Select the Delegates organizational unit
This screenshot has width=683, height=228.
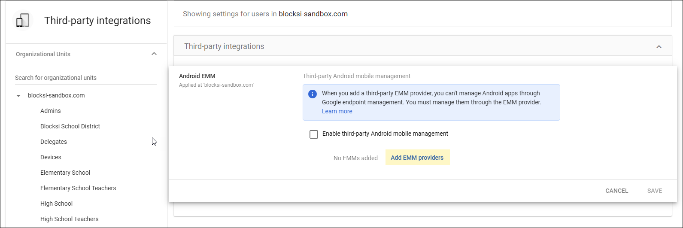coord(54,142)
